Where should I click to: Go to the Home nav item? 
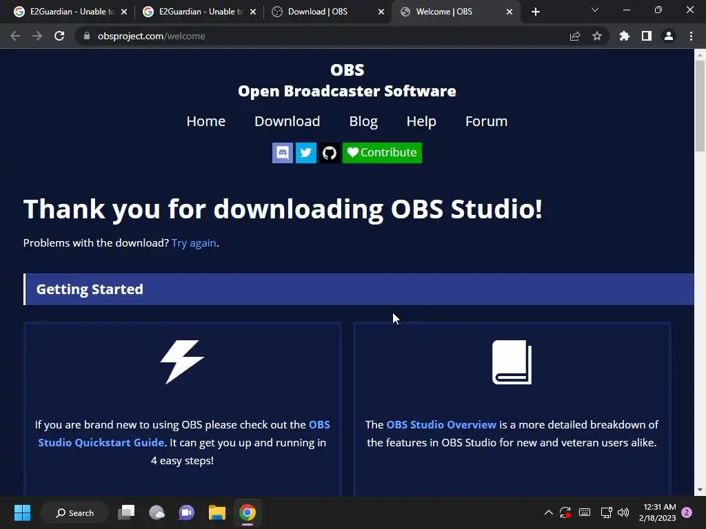205,121
